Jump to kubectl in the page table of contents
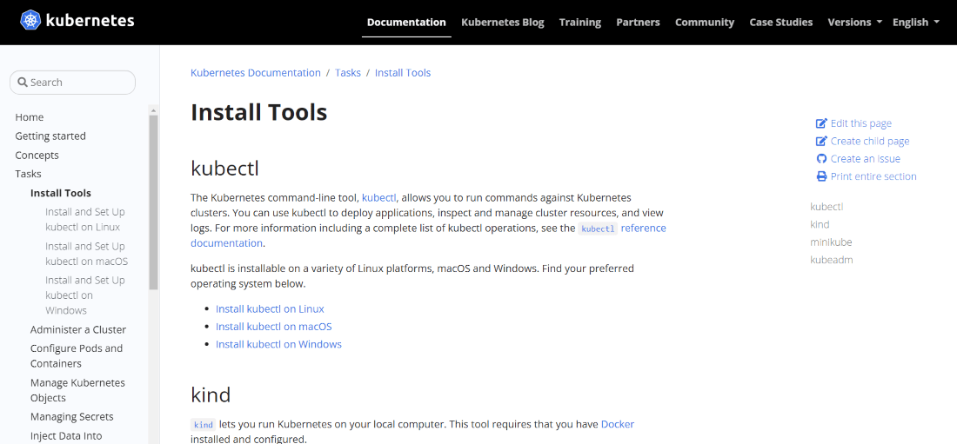Screen dimensions: 957x444 click(x=826, y=207)
